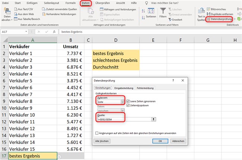The height and width of the screenshot is (160, 242).
Task: Select row 5 header
Action: 4,74
